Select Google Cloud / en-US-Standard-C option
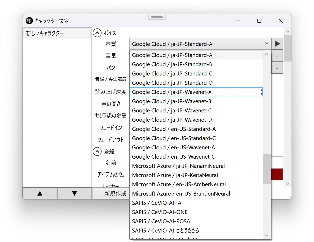 [196, 138]
